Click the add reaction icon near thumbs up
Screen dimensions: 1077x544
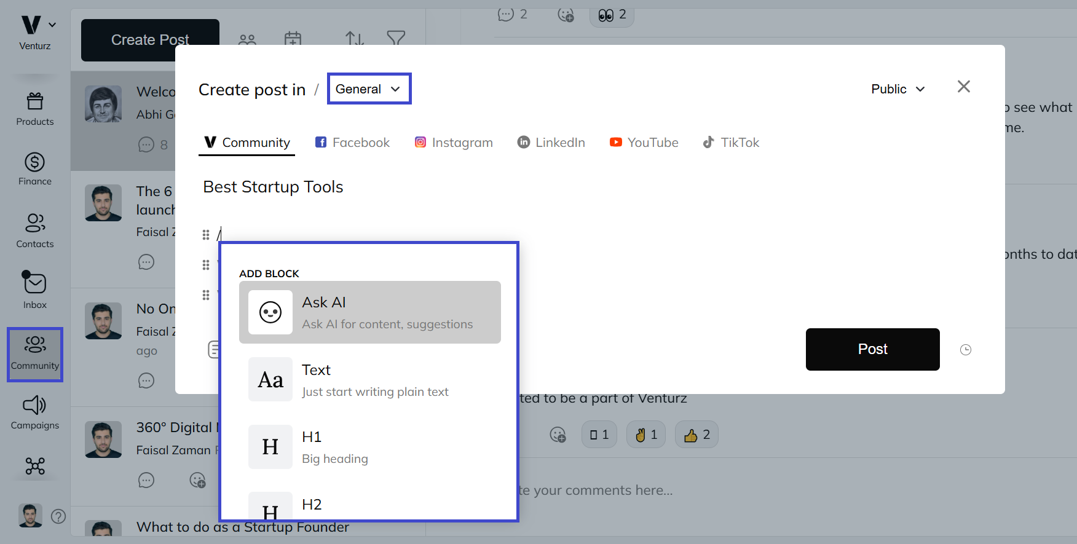558,435
